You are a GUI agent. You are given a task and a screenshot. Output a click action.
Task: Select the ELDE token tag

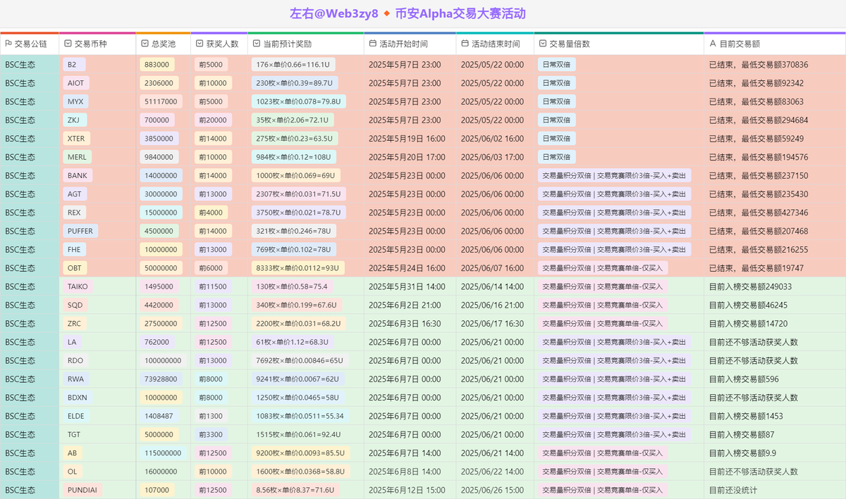76,416
